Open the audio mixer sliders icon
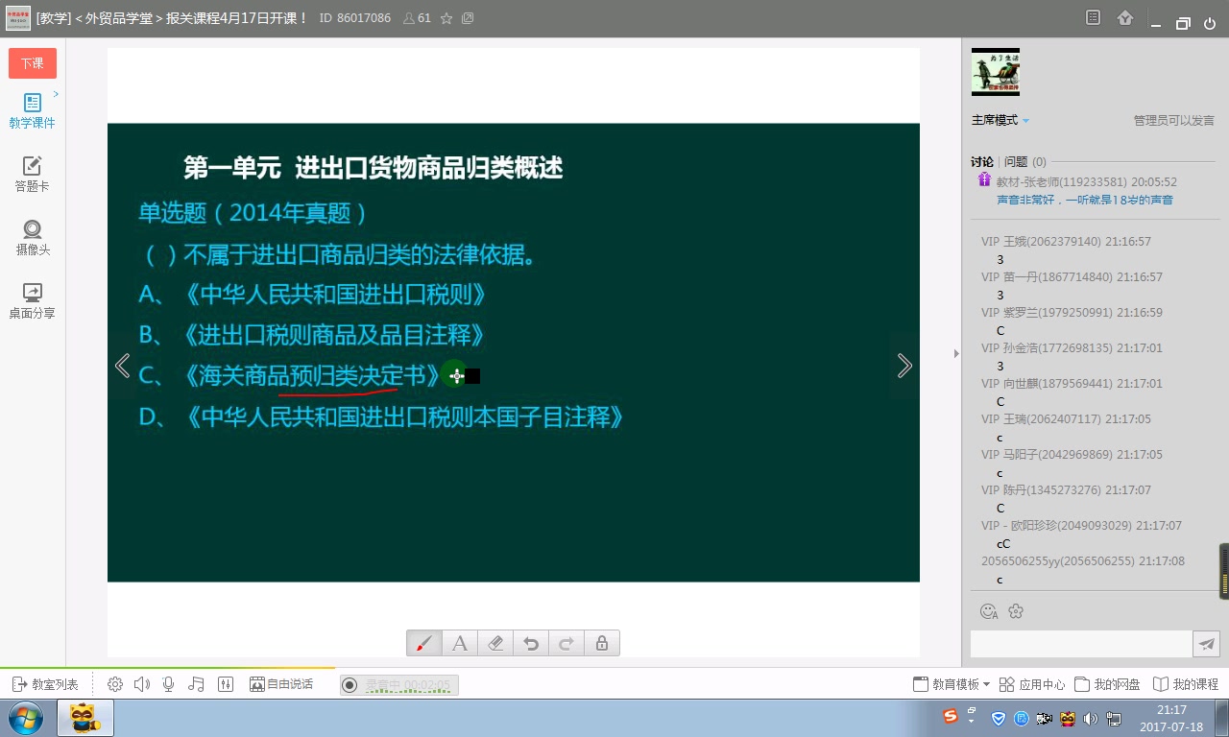 click(x=227, y=684)
